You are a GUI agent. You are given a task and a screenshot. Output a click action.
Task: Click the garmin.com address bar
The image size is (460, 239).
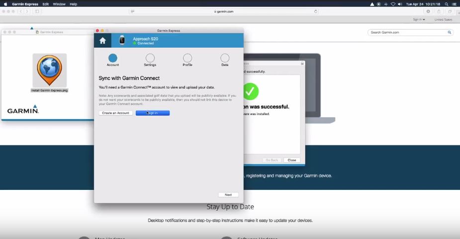click(224, 11)
